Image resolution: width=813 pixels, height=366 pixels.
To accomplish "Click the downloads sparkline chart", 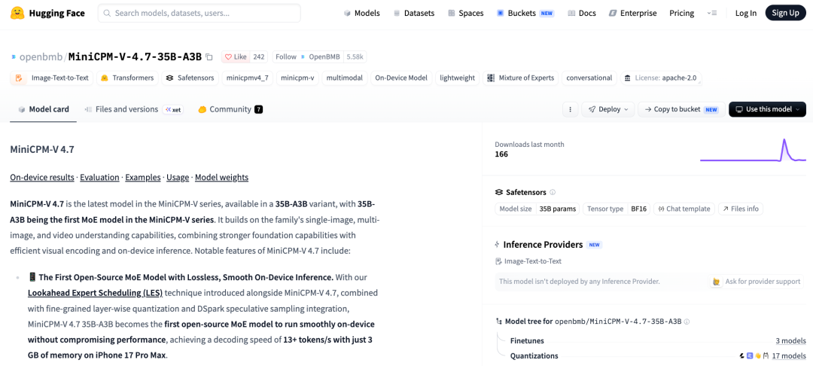I will click(x=753, y=151).
